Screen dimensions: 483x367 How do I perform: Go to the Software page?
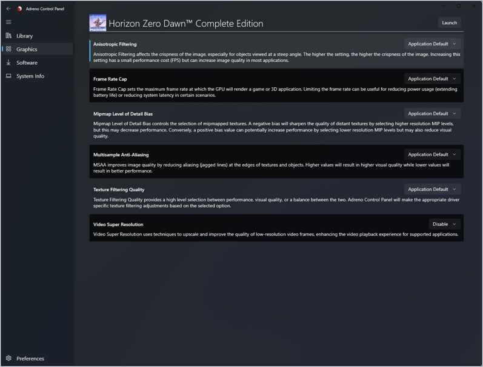pyautogui.click(x=37, y=62)
